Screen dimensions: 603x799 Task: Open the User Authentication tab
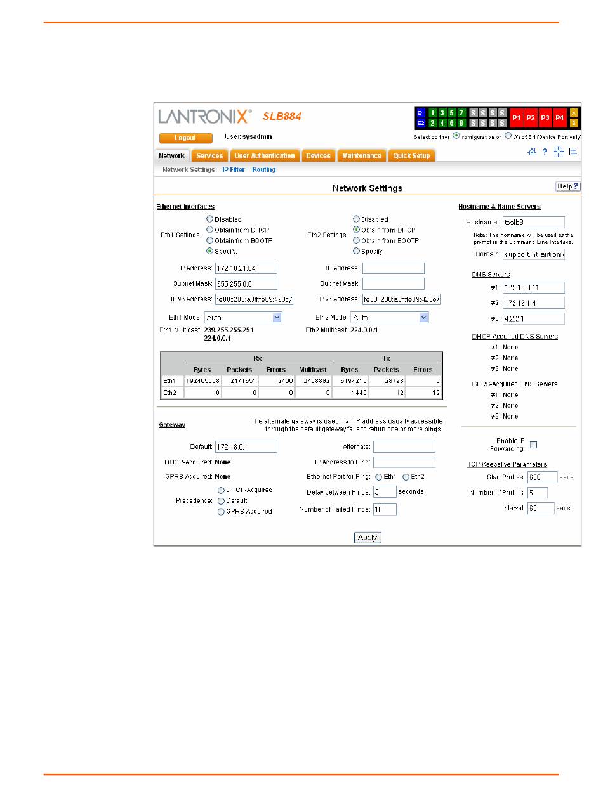point(264,155)
